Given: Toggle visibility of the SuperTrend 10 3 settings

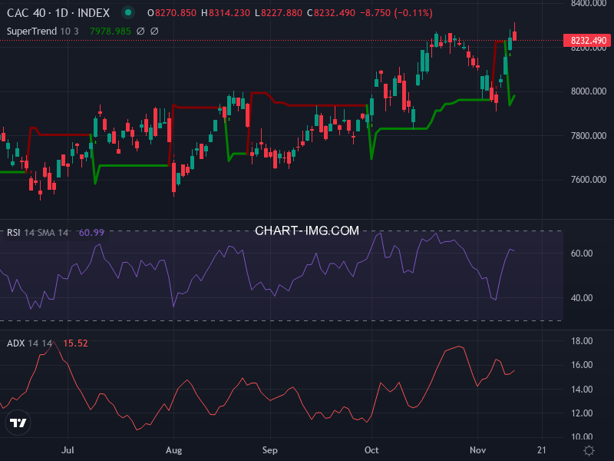Looking at the screenshot, I should pos(68,29).
